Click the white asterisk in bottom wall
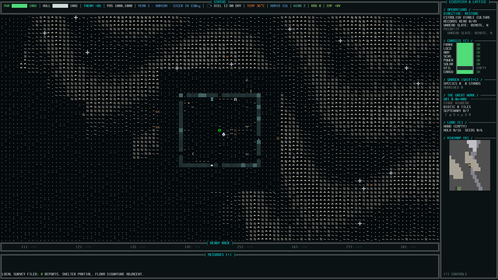The width and height of the screenshot is (498, 280). (x=212, y=165)
